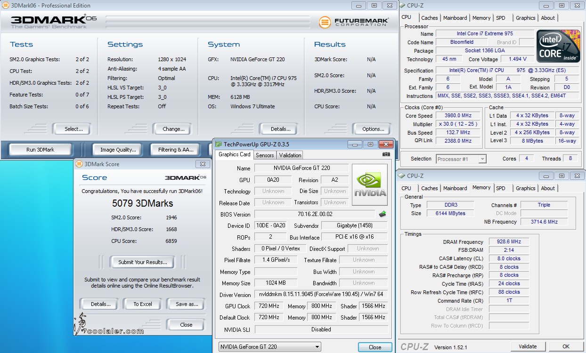The width and height of the screenshot is (586, 353).
Task: Open About tab in lower CPU-Z window
Action: pyautogui.click(x=548, y=188)
